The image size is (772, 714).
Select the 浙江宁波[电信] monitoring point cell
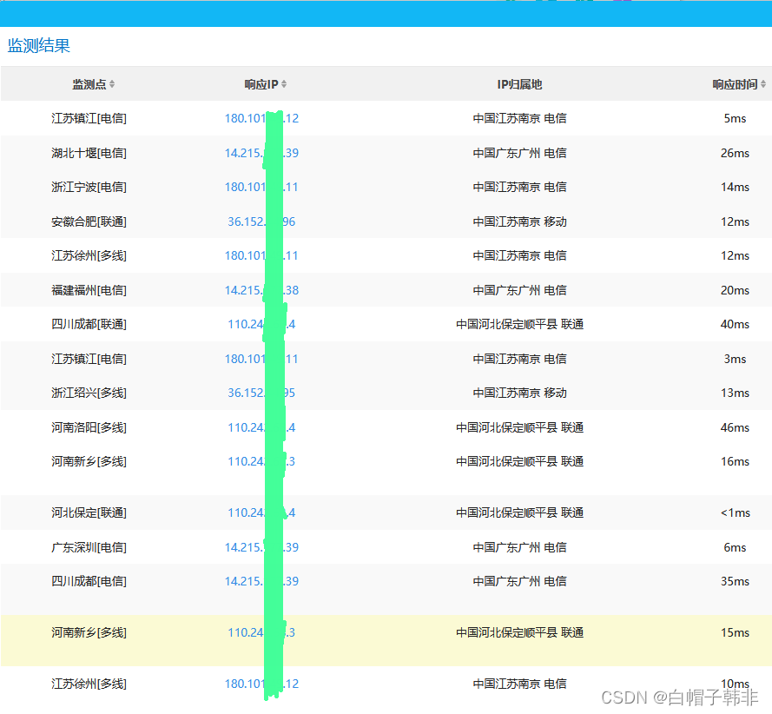[89, 187]
